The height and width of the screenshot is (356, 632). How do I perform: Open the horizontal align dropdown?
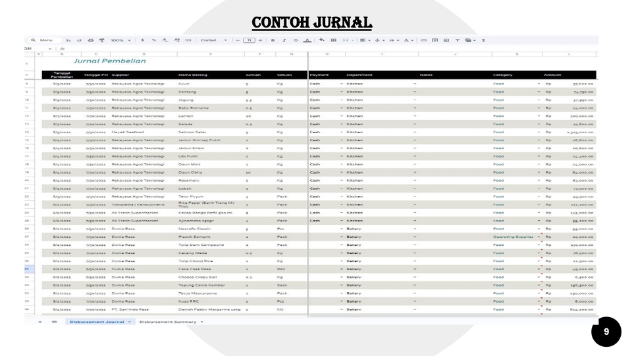(x=364, y=40)
